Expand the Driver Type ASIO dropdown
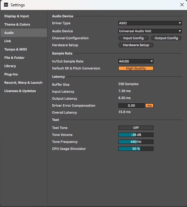 click(150, 23)
